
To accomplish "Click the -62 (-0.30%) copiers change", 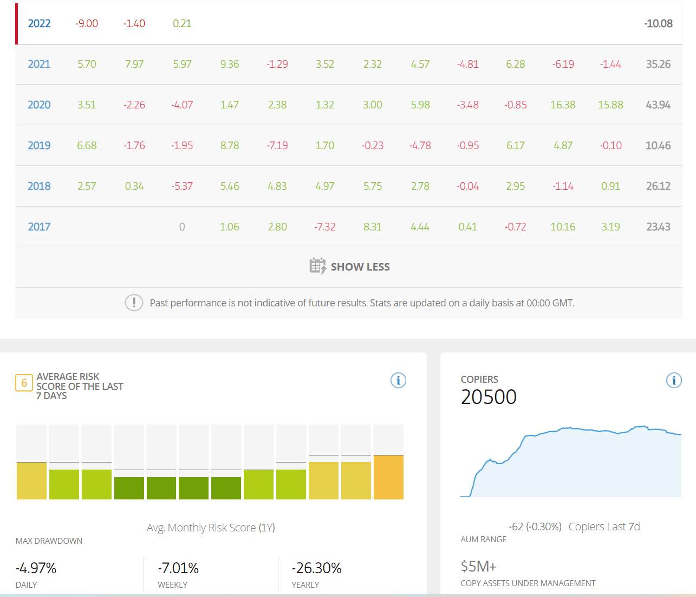I will point(535,527).
